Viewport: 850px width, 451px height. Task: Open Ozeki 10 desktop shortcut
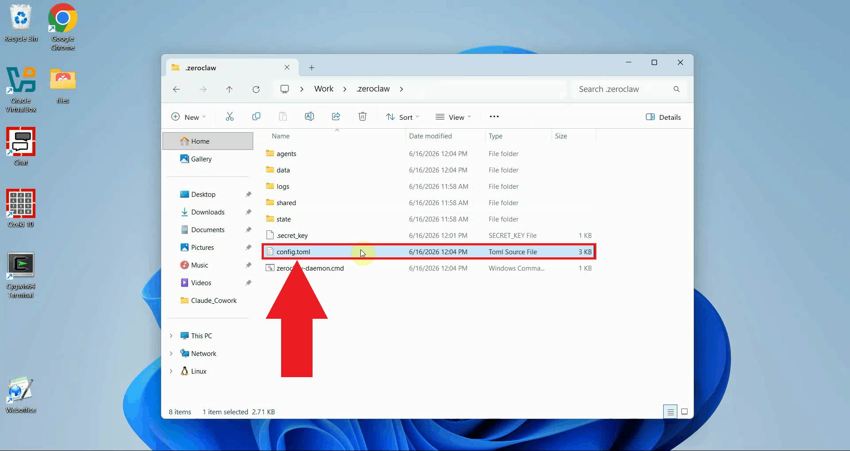(21, 208)
